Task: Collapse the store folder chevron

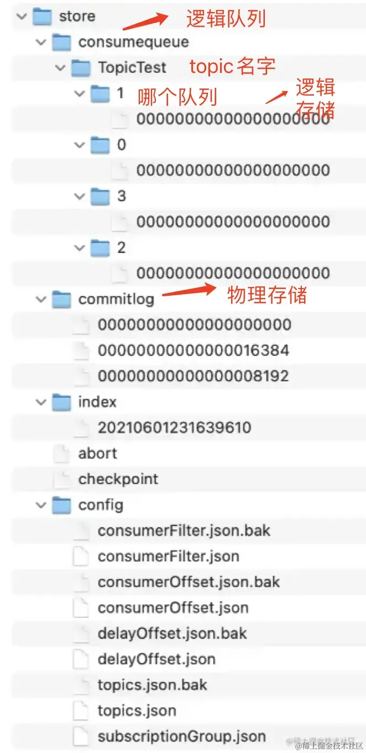Action: 22,16
